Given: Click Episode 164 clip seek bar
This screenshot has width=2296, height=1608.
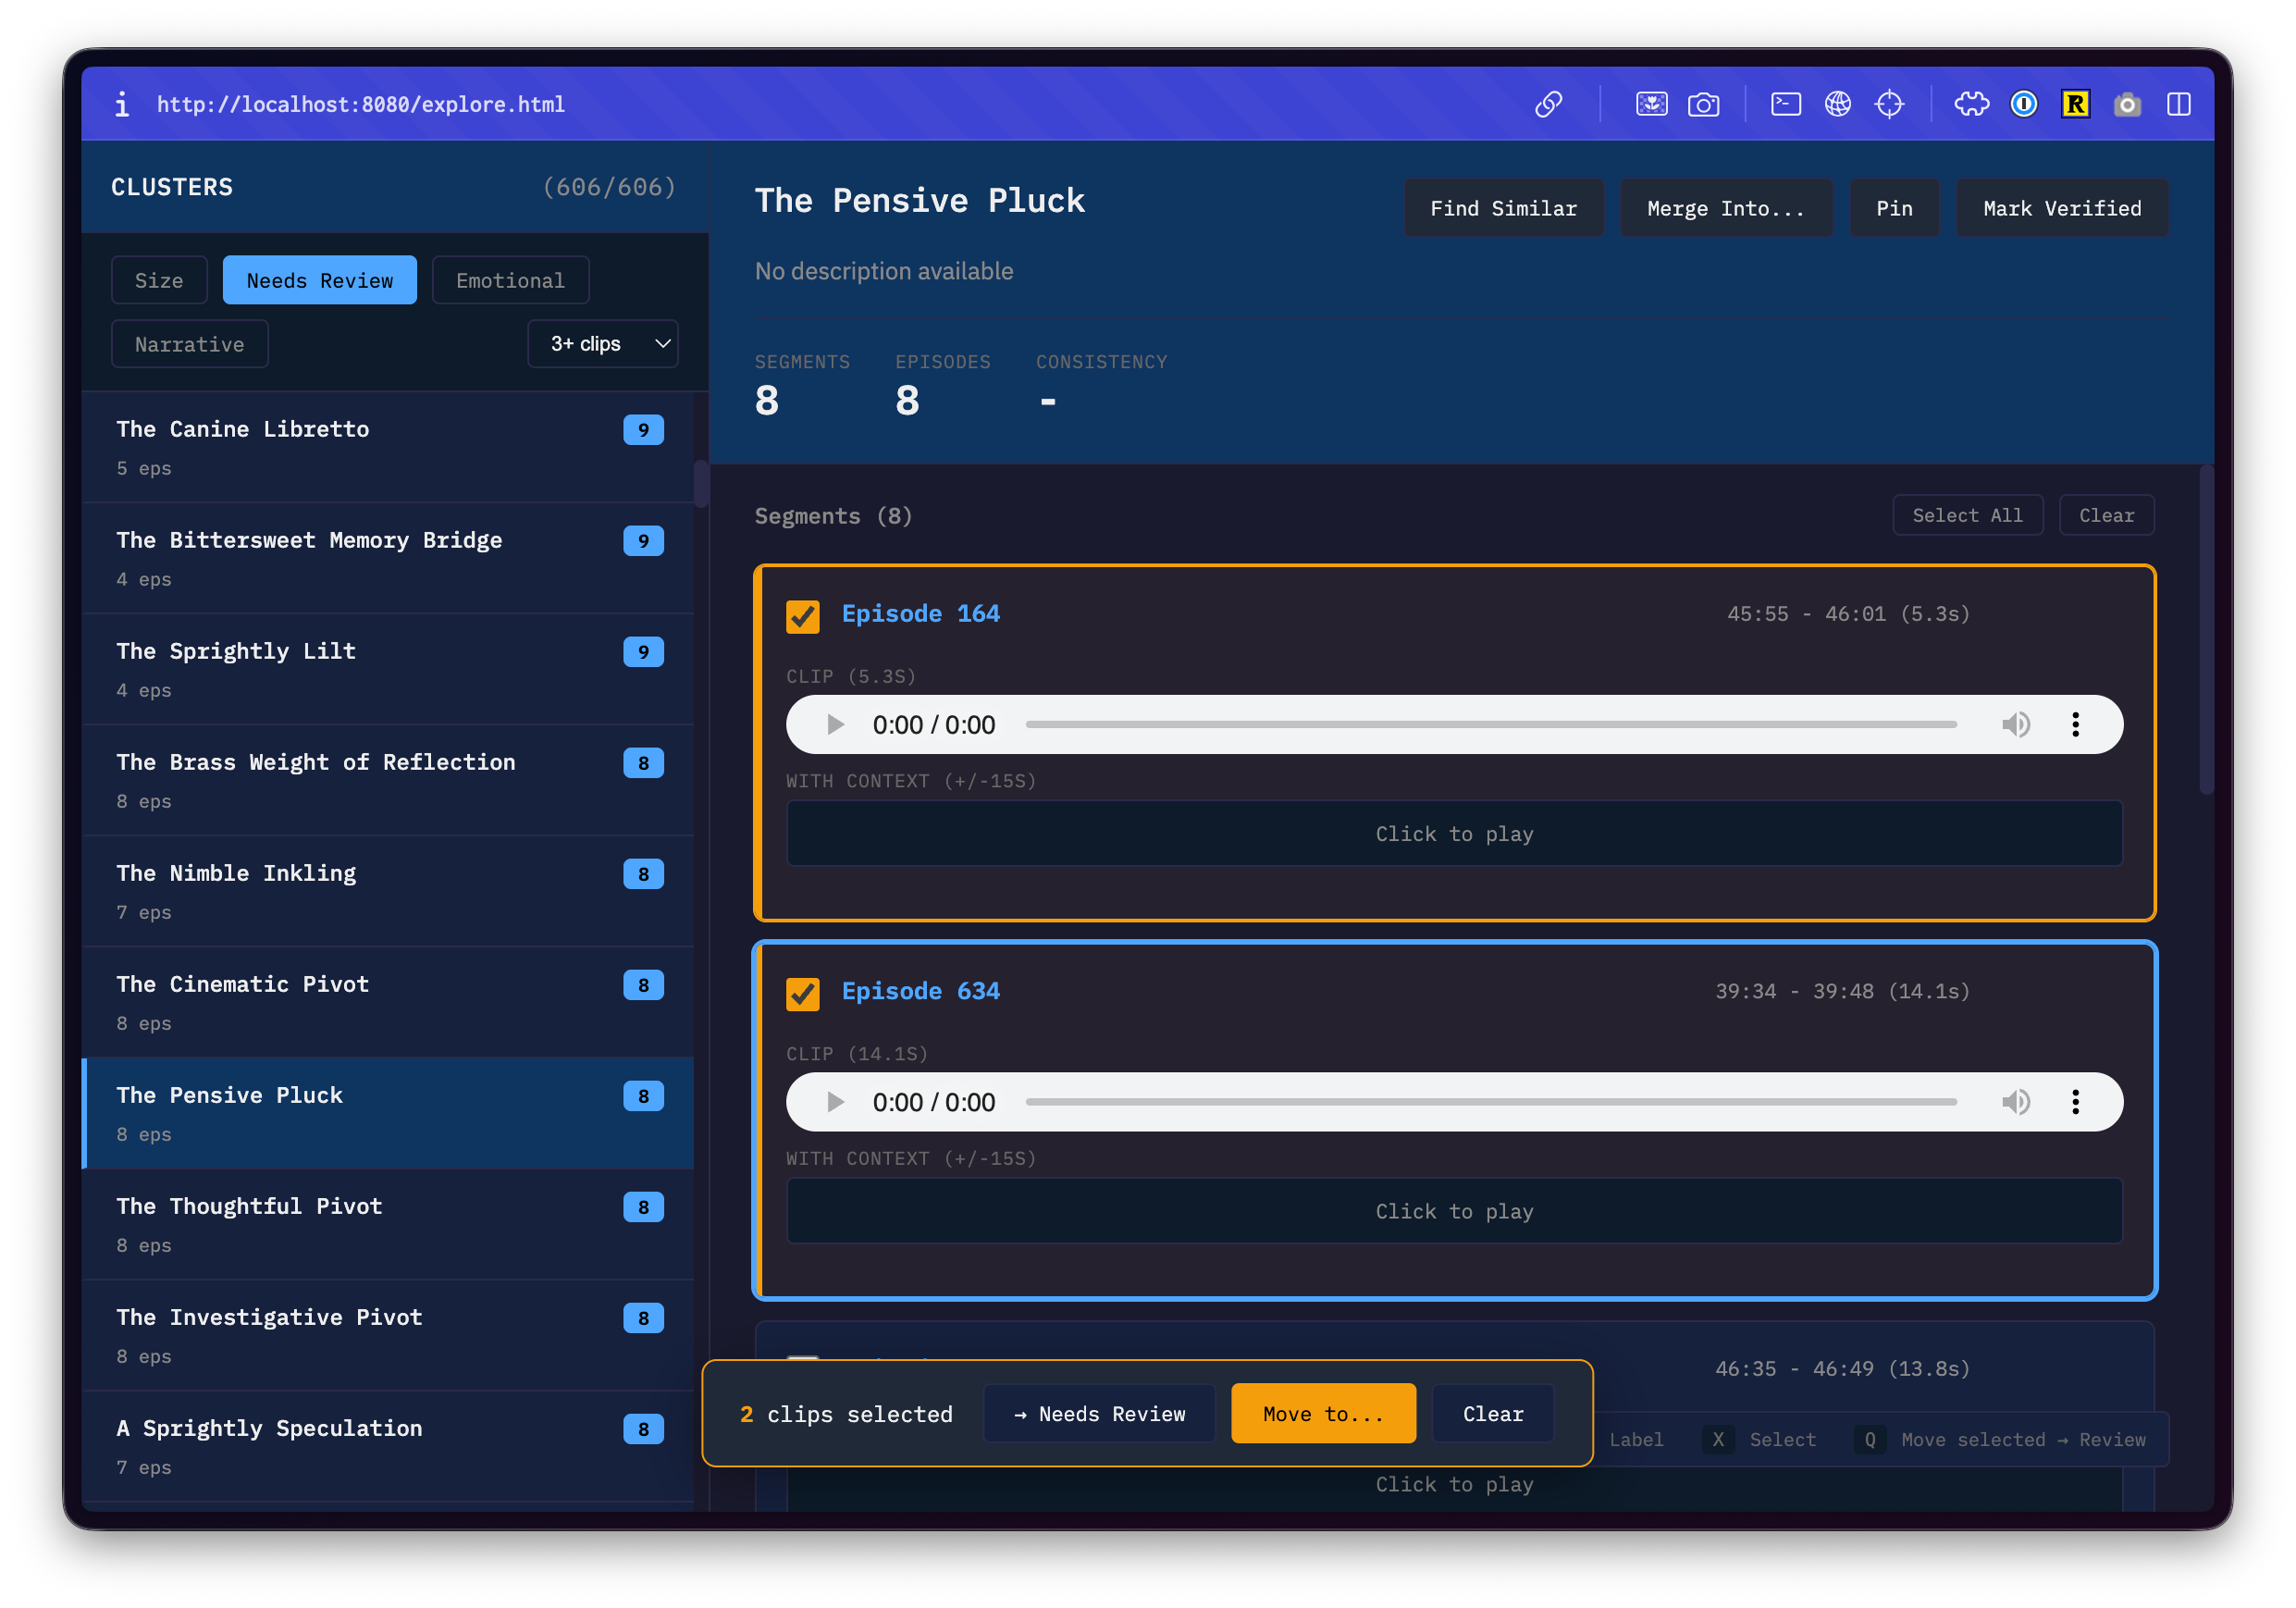Looking at the screenshot, I should click(1490, 725).
